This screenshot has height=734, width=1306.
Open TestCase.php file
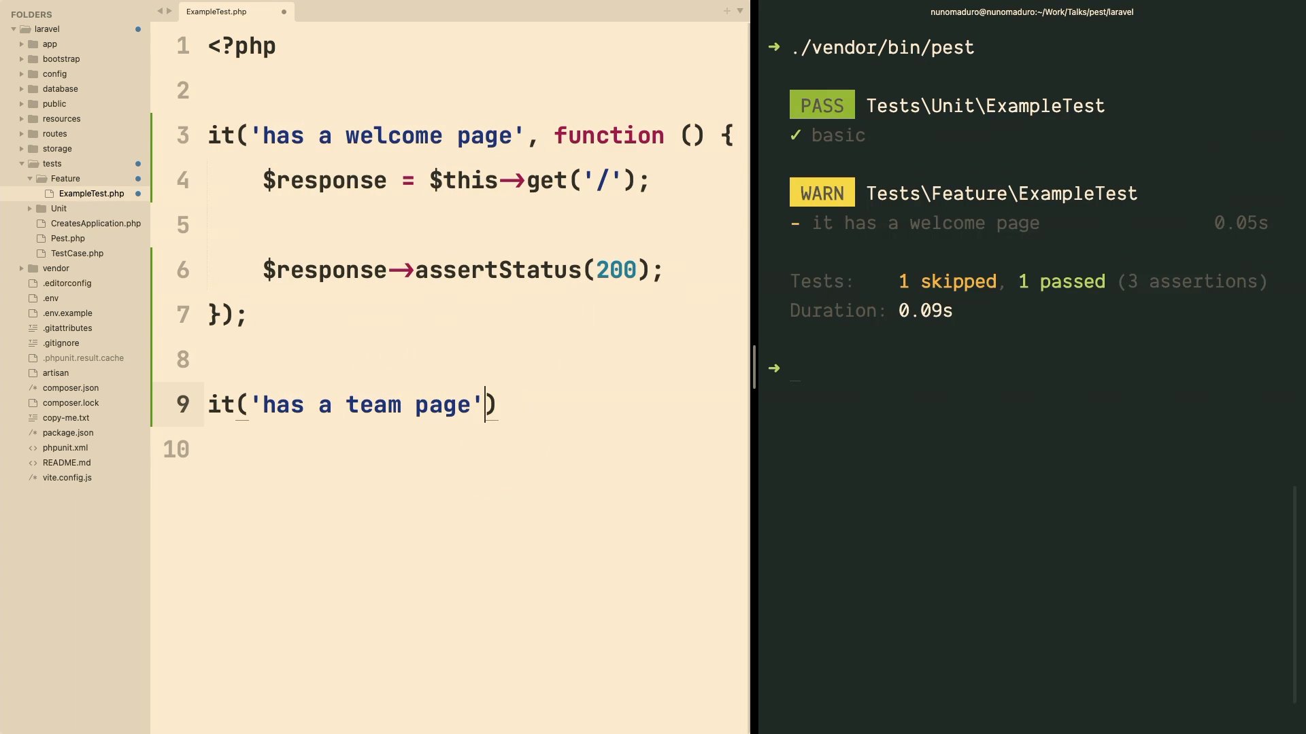click(x=77, y=254)
